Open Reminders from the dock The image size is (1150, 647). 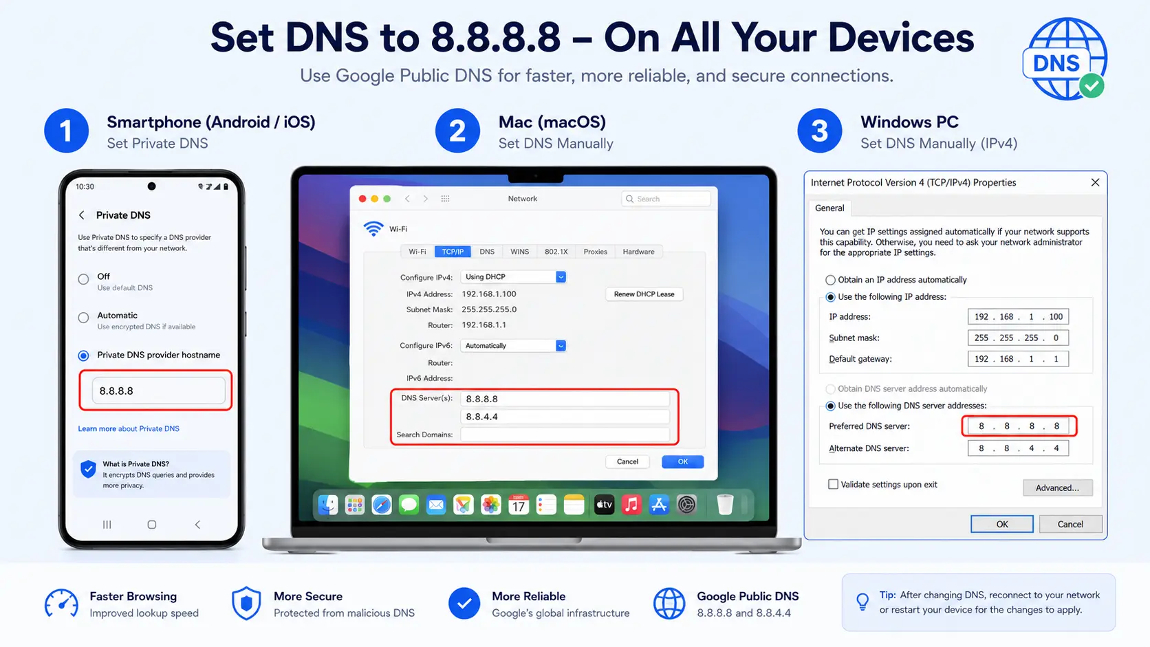tap(546, 505)
